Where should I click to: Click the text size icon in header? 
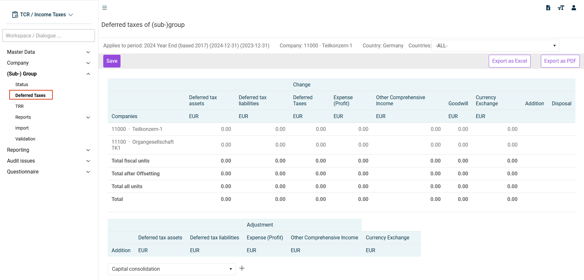coord(561,8)
